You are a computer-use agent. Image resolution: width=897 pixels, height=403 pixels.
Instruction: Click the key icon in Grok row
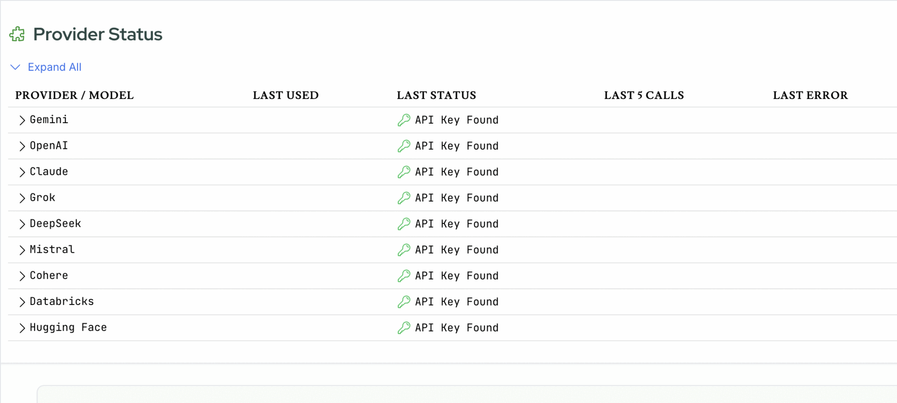click(x=404, y=198)
